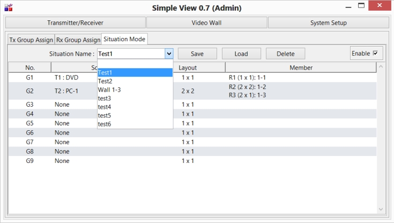Click the Situation Name text field

[x=130, y=54]
